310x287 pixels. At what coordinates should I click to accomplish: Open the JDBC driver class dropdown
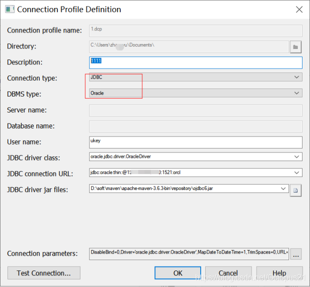(x=297, y=156)
